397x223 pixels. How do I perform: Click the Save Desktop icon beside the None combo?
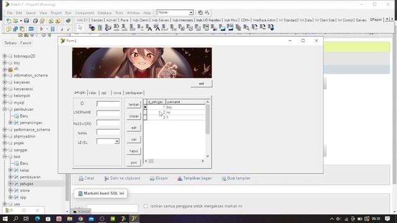(200, 12)
